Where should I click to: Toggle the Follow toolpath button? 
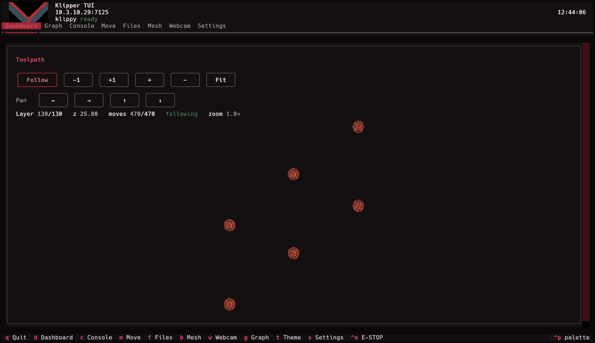tap(37, 80)
